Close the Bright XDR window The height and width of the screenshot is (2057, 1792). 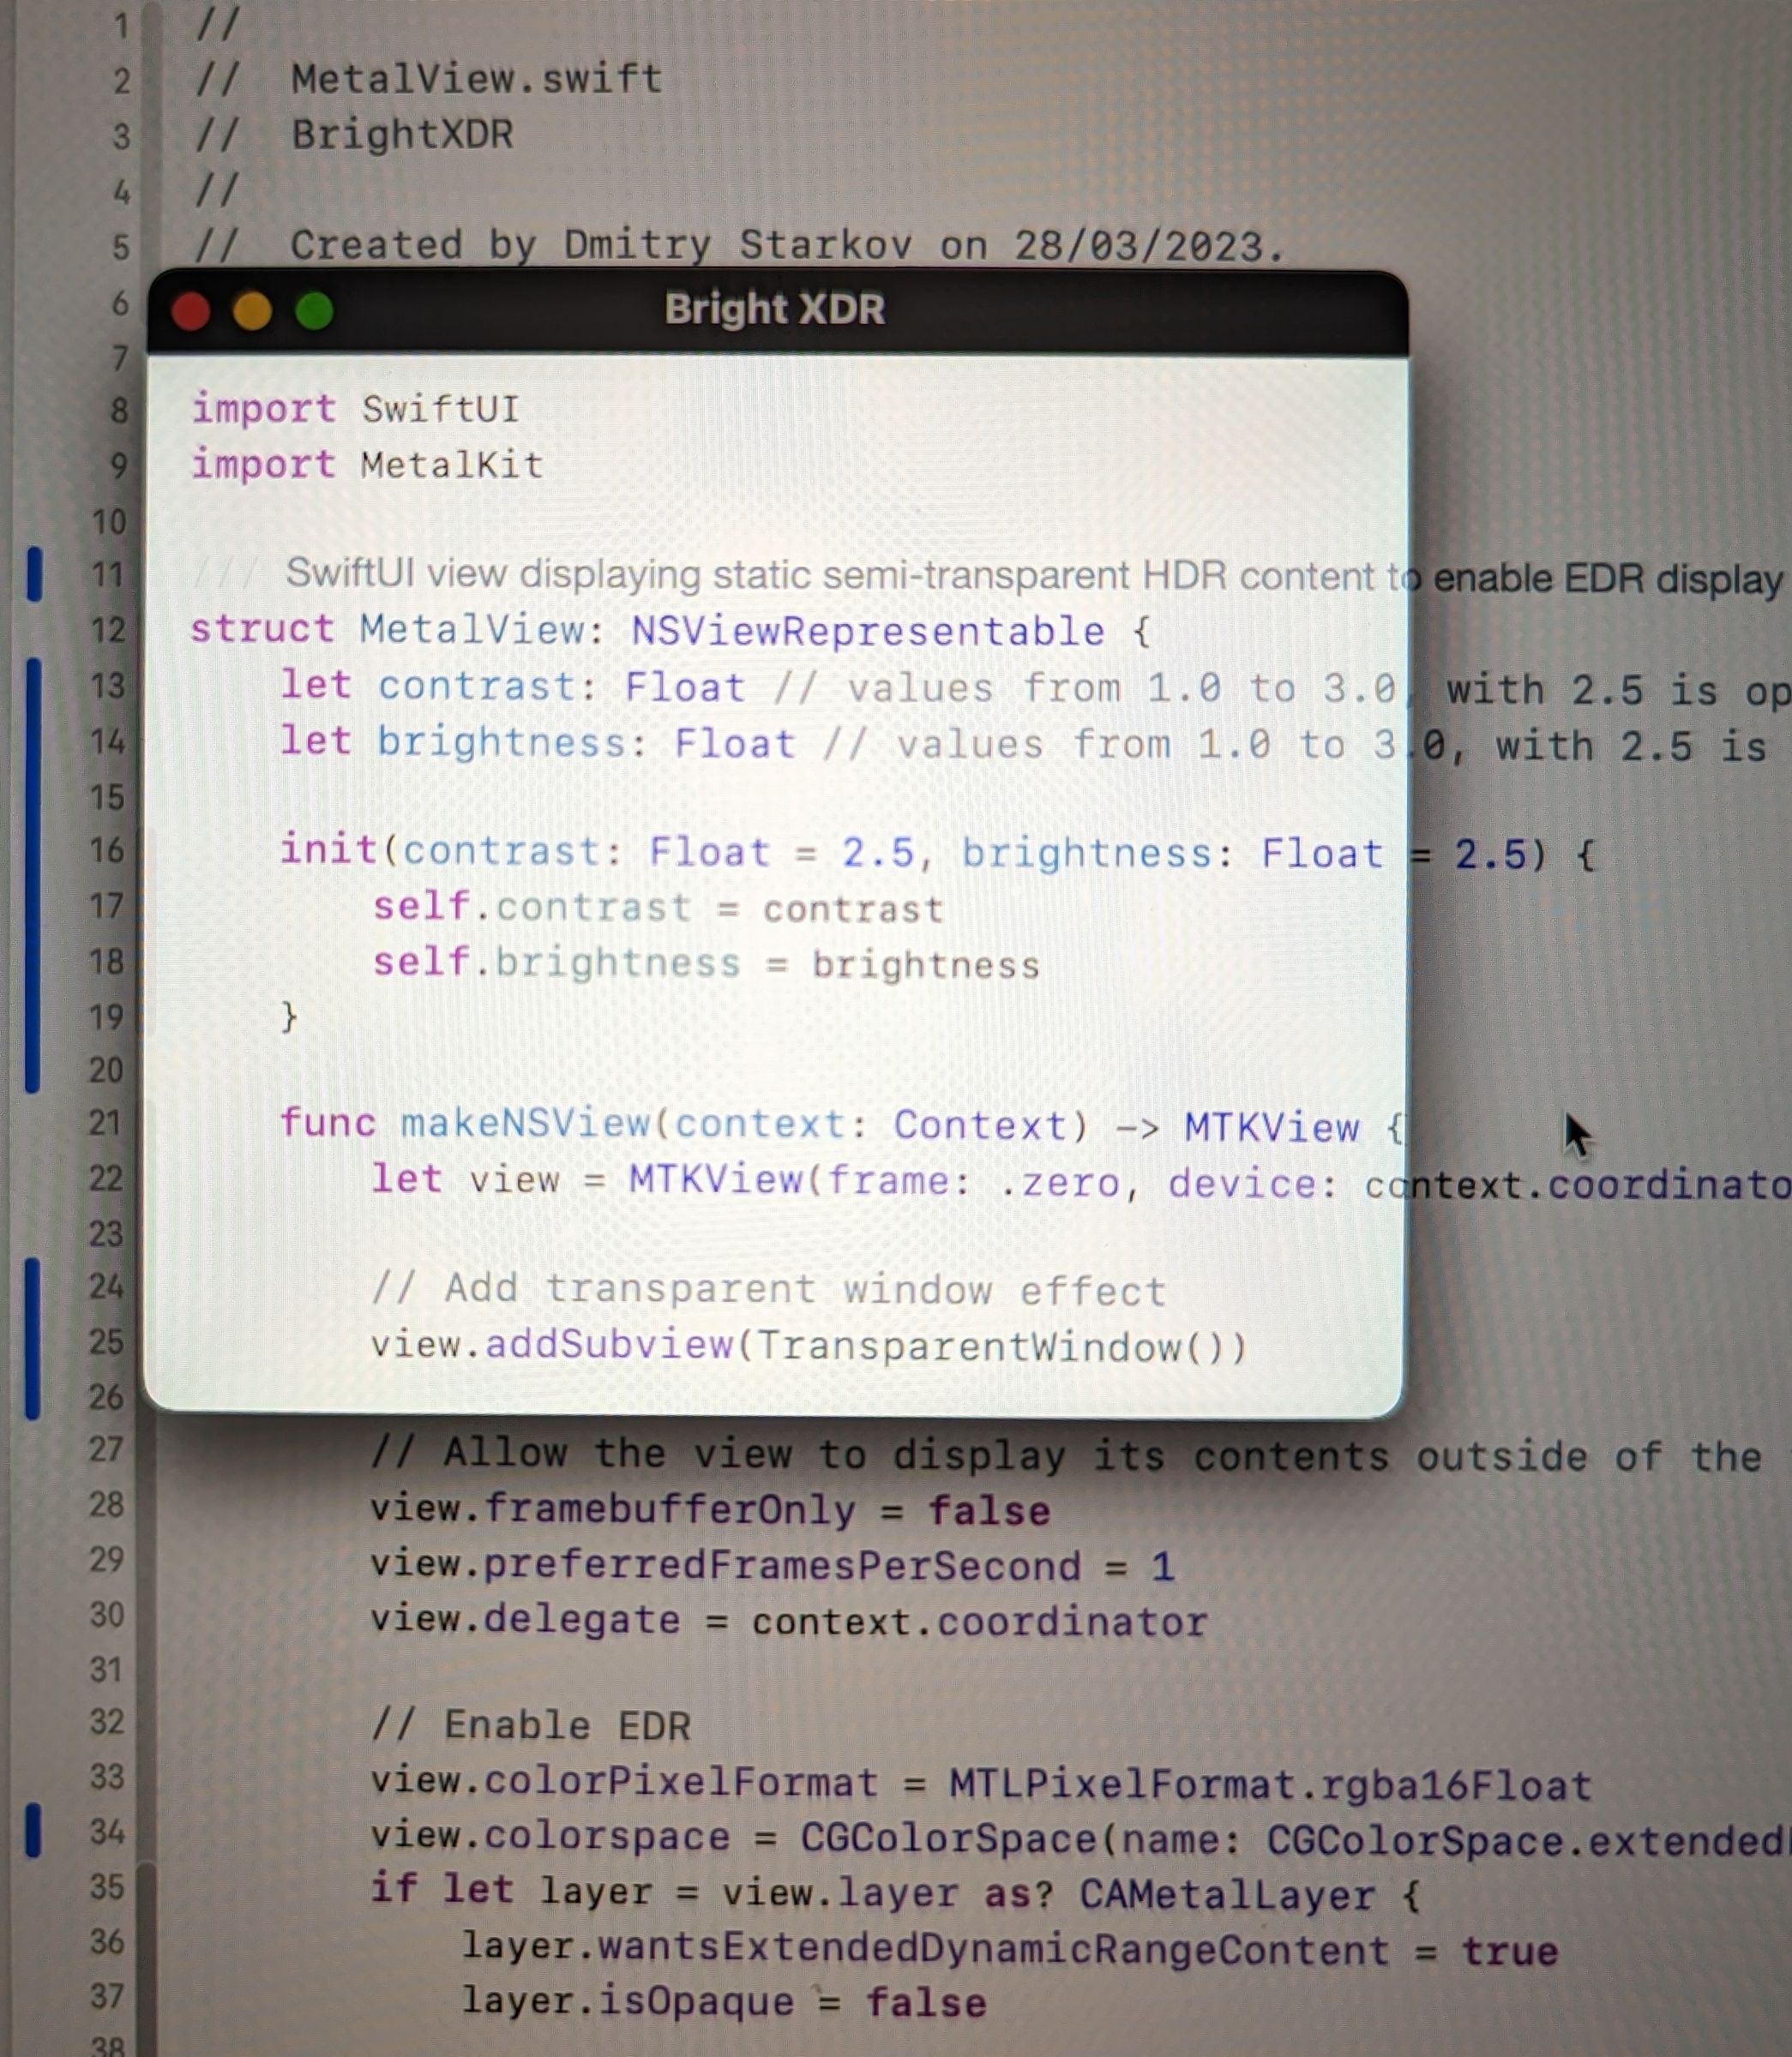coord(190,311)
